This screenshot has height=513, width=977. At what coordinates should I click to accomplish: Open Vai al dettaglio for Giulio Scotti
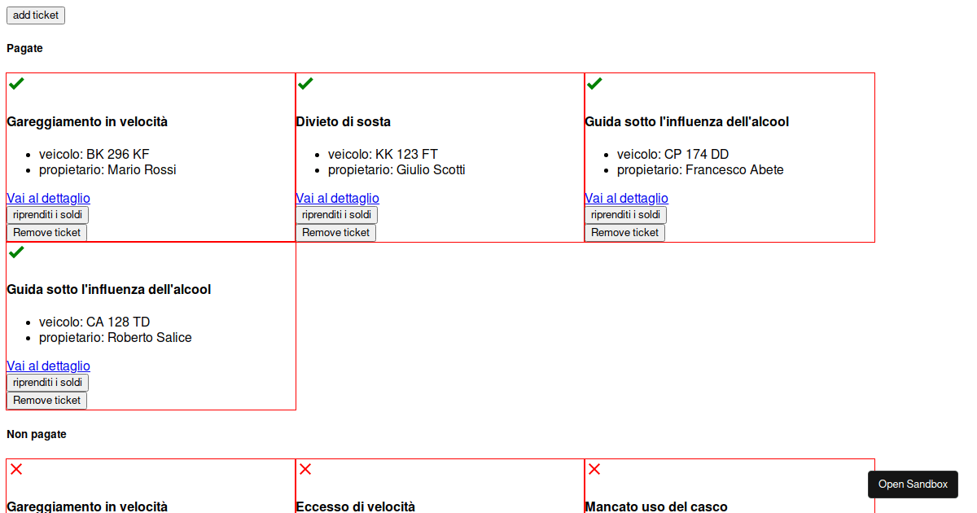click(x=337, y=198)
